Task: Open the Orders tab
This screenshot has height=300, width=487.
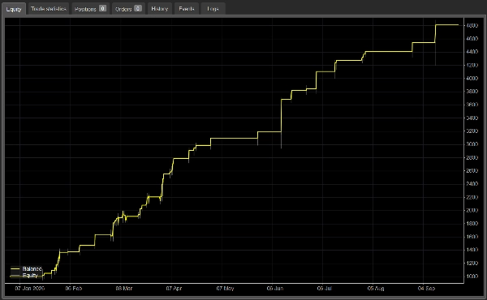Action: coord(128,9)
